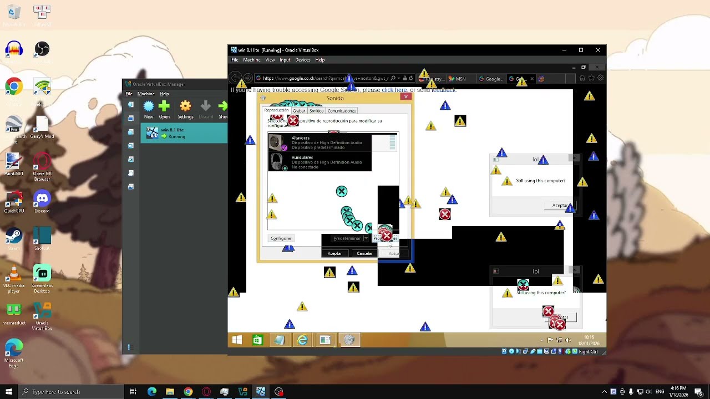Screen dimensions: 710x399
Task: Switch to the Sonidos tab in Sonido
Action: (316, 111)
